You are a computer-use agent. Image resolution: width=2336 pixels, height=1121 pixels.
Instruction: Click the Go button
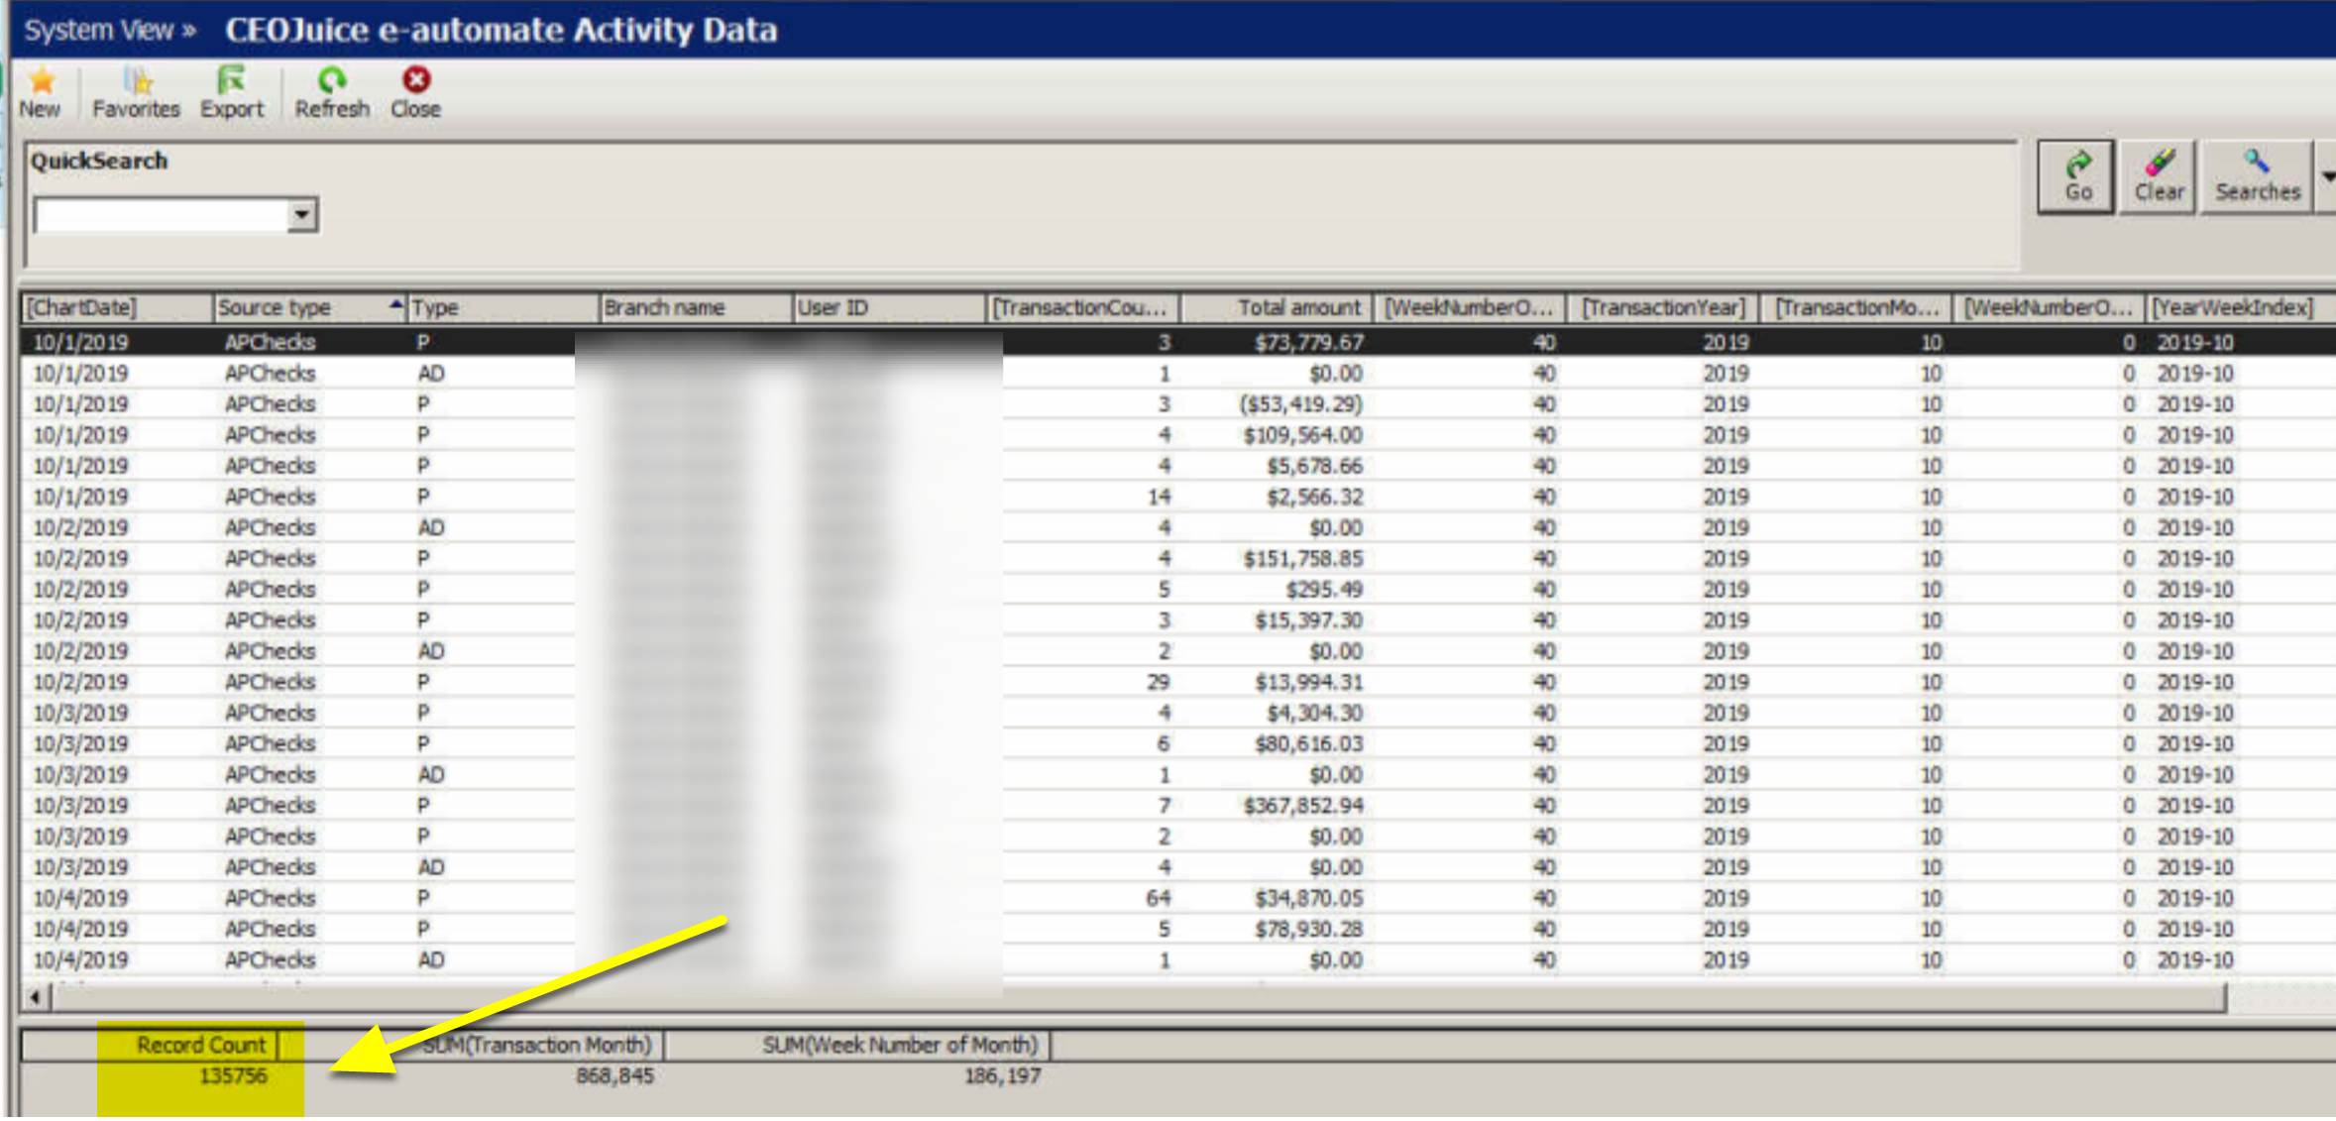[2076, 176]
